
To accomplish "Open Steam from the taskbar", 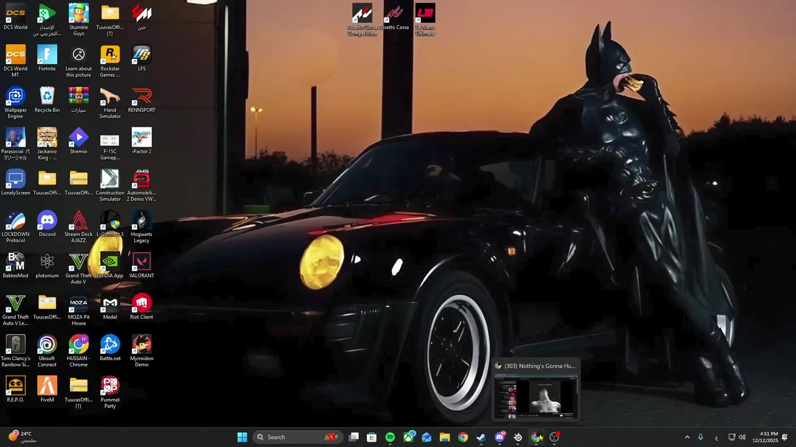I will tap(481, 437).
